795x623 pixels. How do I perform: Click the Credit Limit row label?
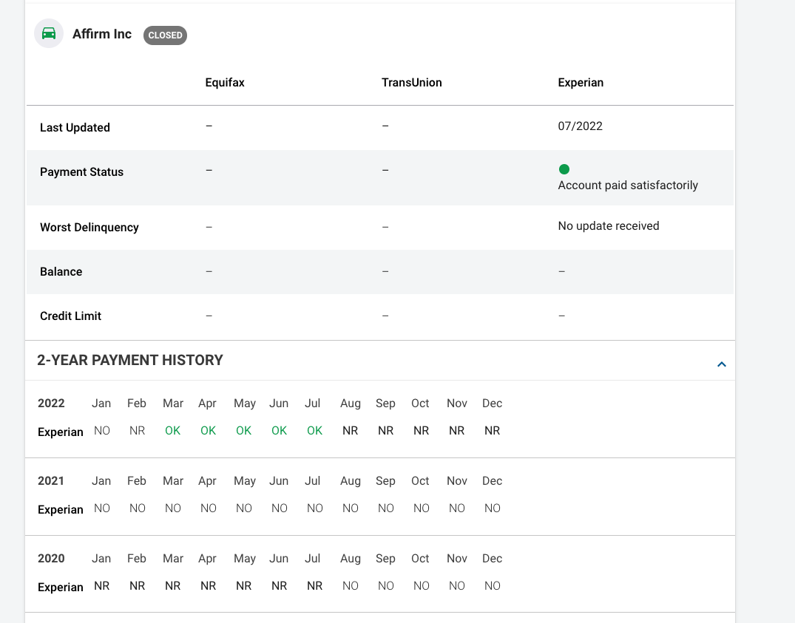(x=70, y=316)
